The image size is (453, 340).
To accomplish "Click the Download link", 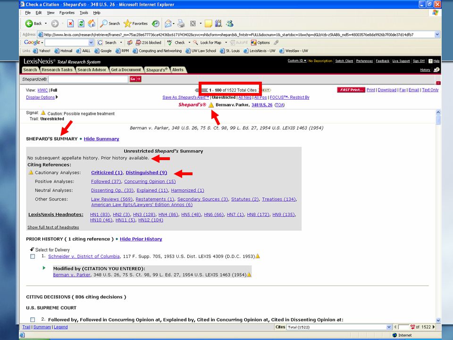I will (x=387, y=90).
